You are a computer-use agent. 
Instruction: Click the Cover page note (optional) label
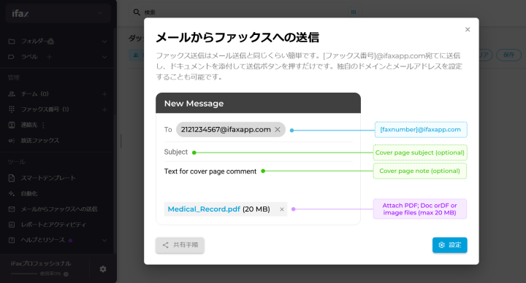point(420,171)
